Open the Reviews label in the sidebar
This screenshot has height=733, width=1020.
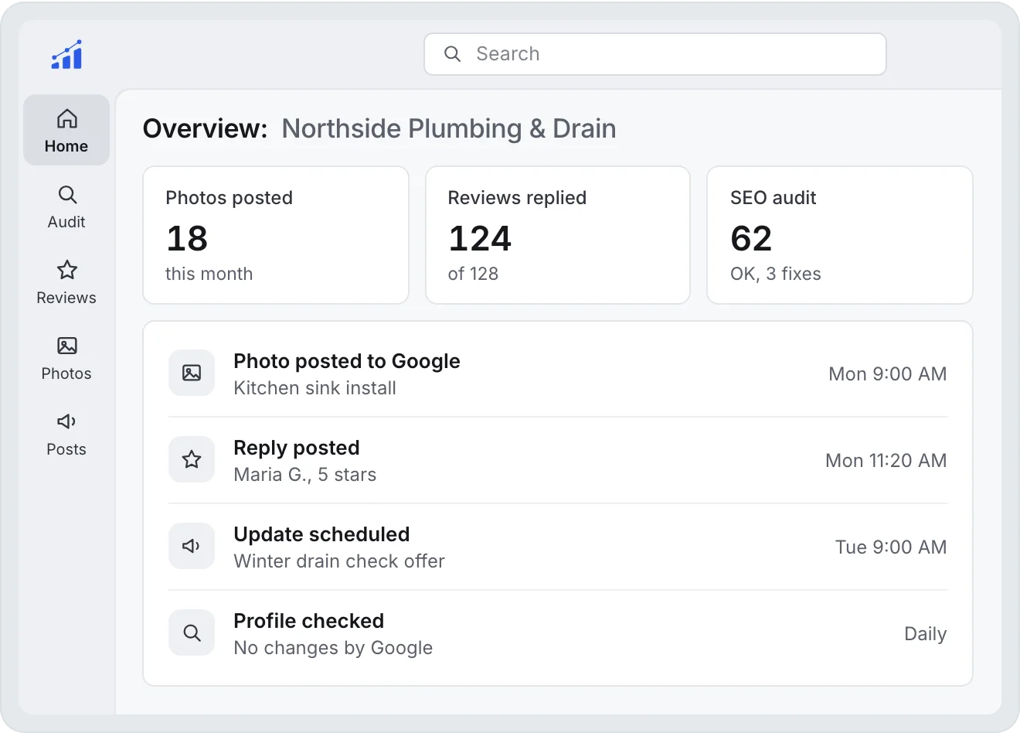pos(66,298)
